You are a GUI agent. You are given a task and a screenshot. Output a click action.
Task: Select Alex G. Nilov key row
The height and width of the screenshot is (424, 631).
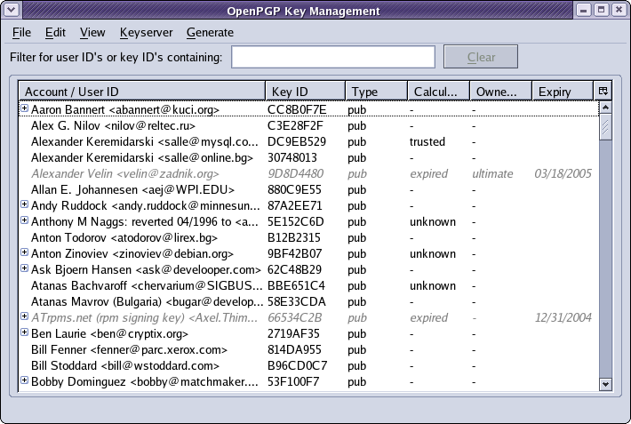(x=308, y=125)
